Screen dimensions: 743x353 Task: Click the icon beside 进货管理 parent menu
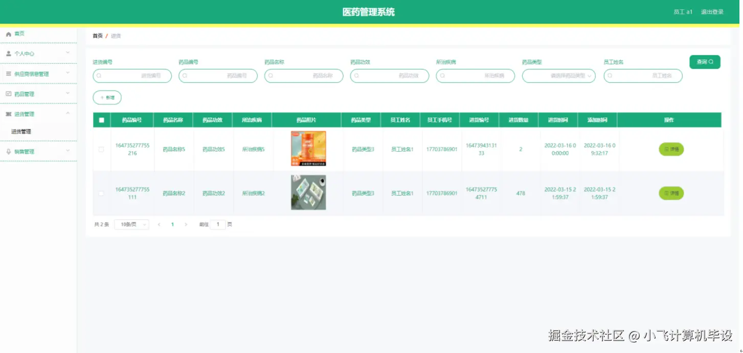[x=8, y=114]
